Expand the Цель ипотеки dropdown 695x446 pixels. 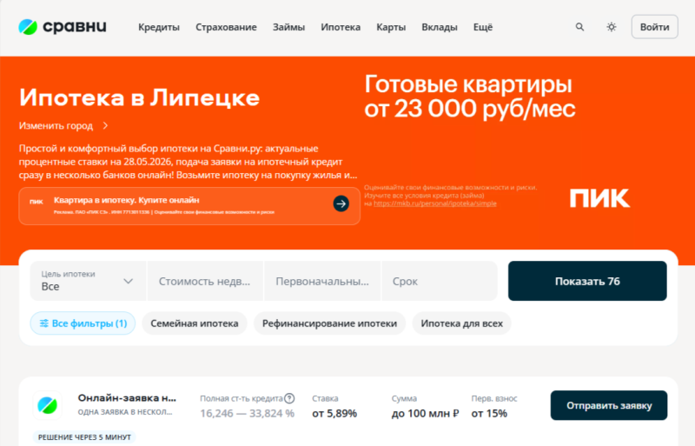click(88, 281)
